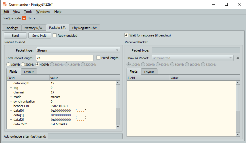Open the Fields tab in Packet to send
The image size is (246, 143).
coord(13,71)
